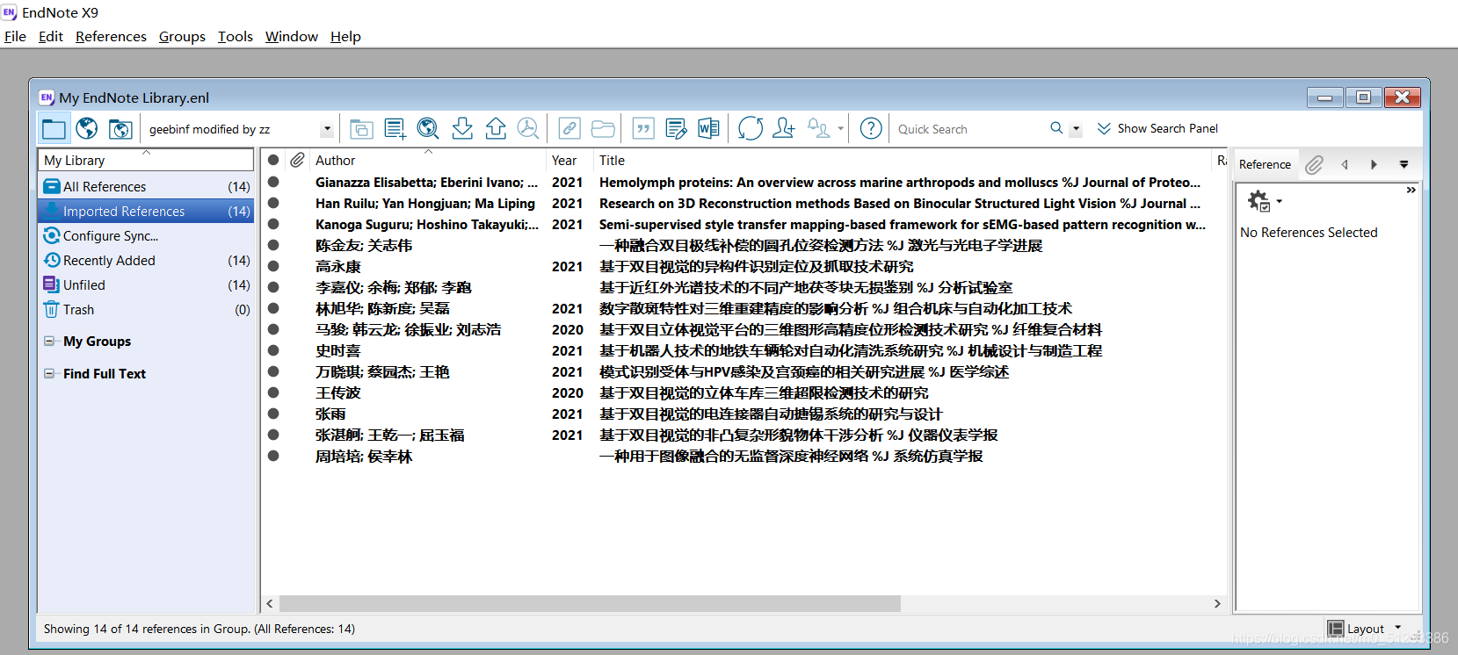This screenshot has height=655, width=1458.
Task: Toggle read status dot for 高永康 row
Action: 273,266
